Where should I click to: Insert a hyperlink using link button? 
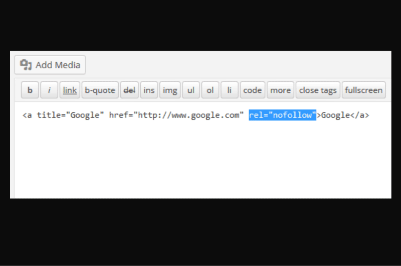70,90
